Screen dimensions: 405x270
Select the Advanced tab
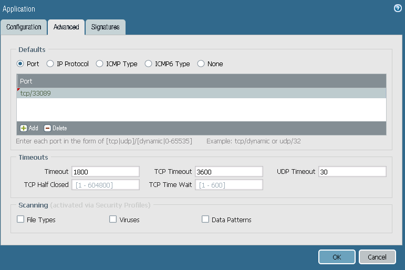point(66,27)
